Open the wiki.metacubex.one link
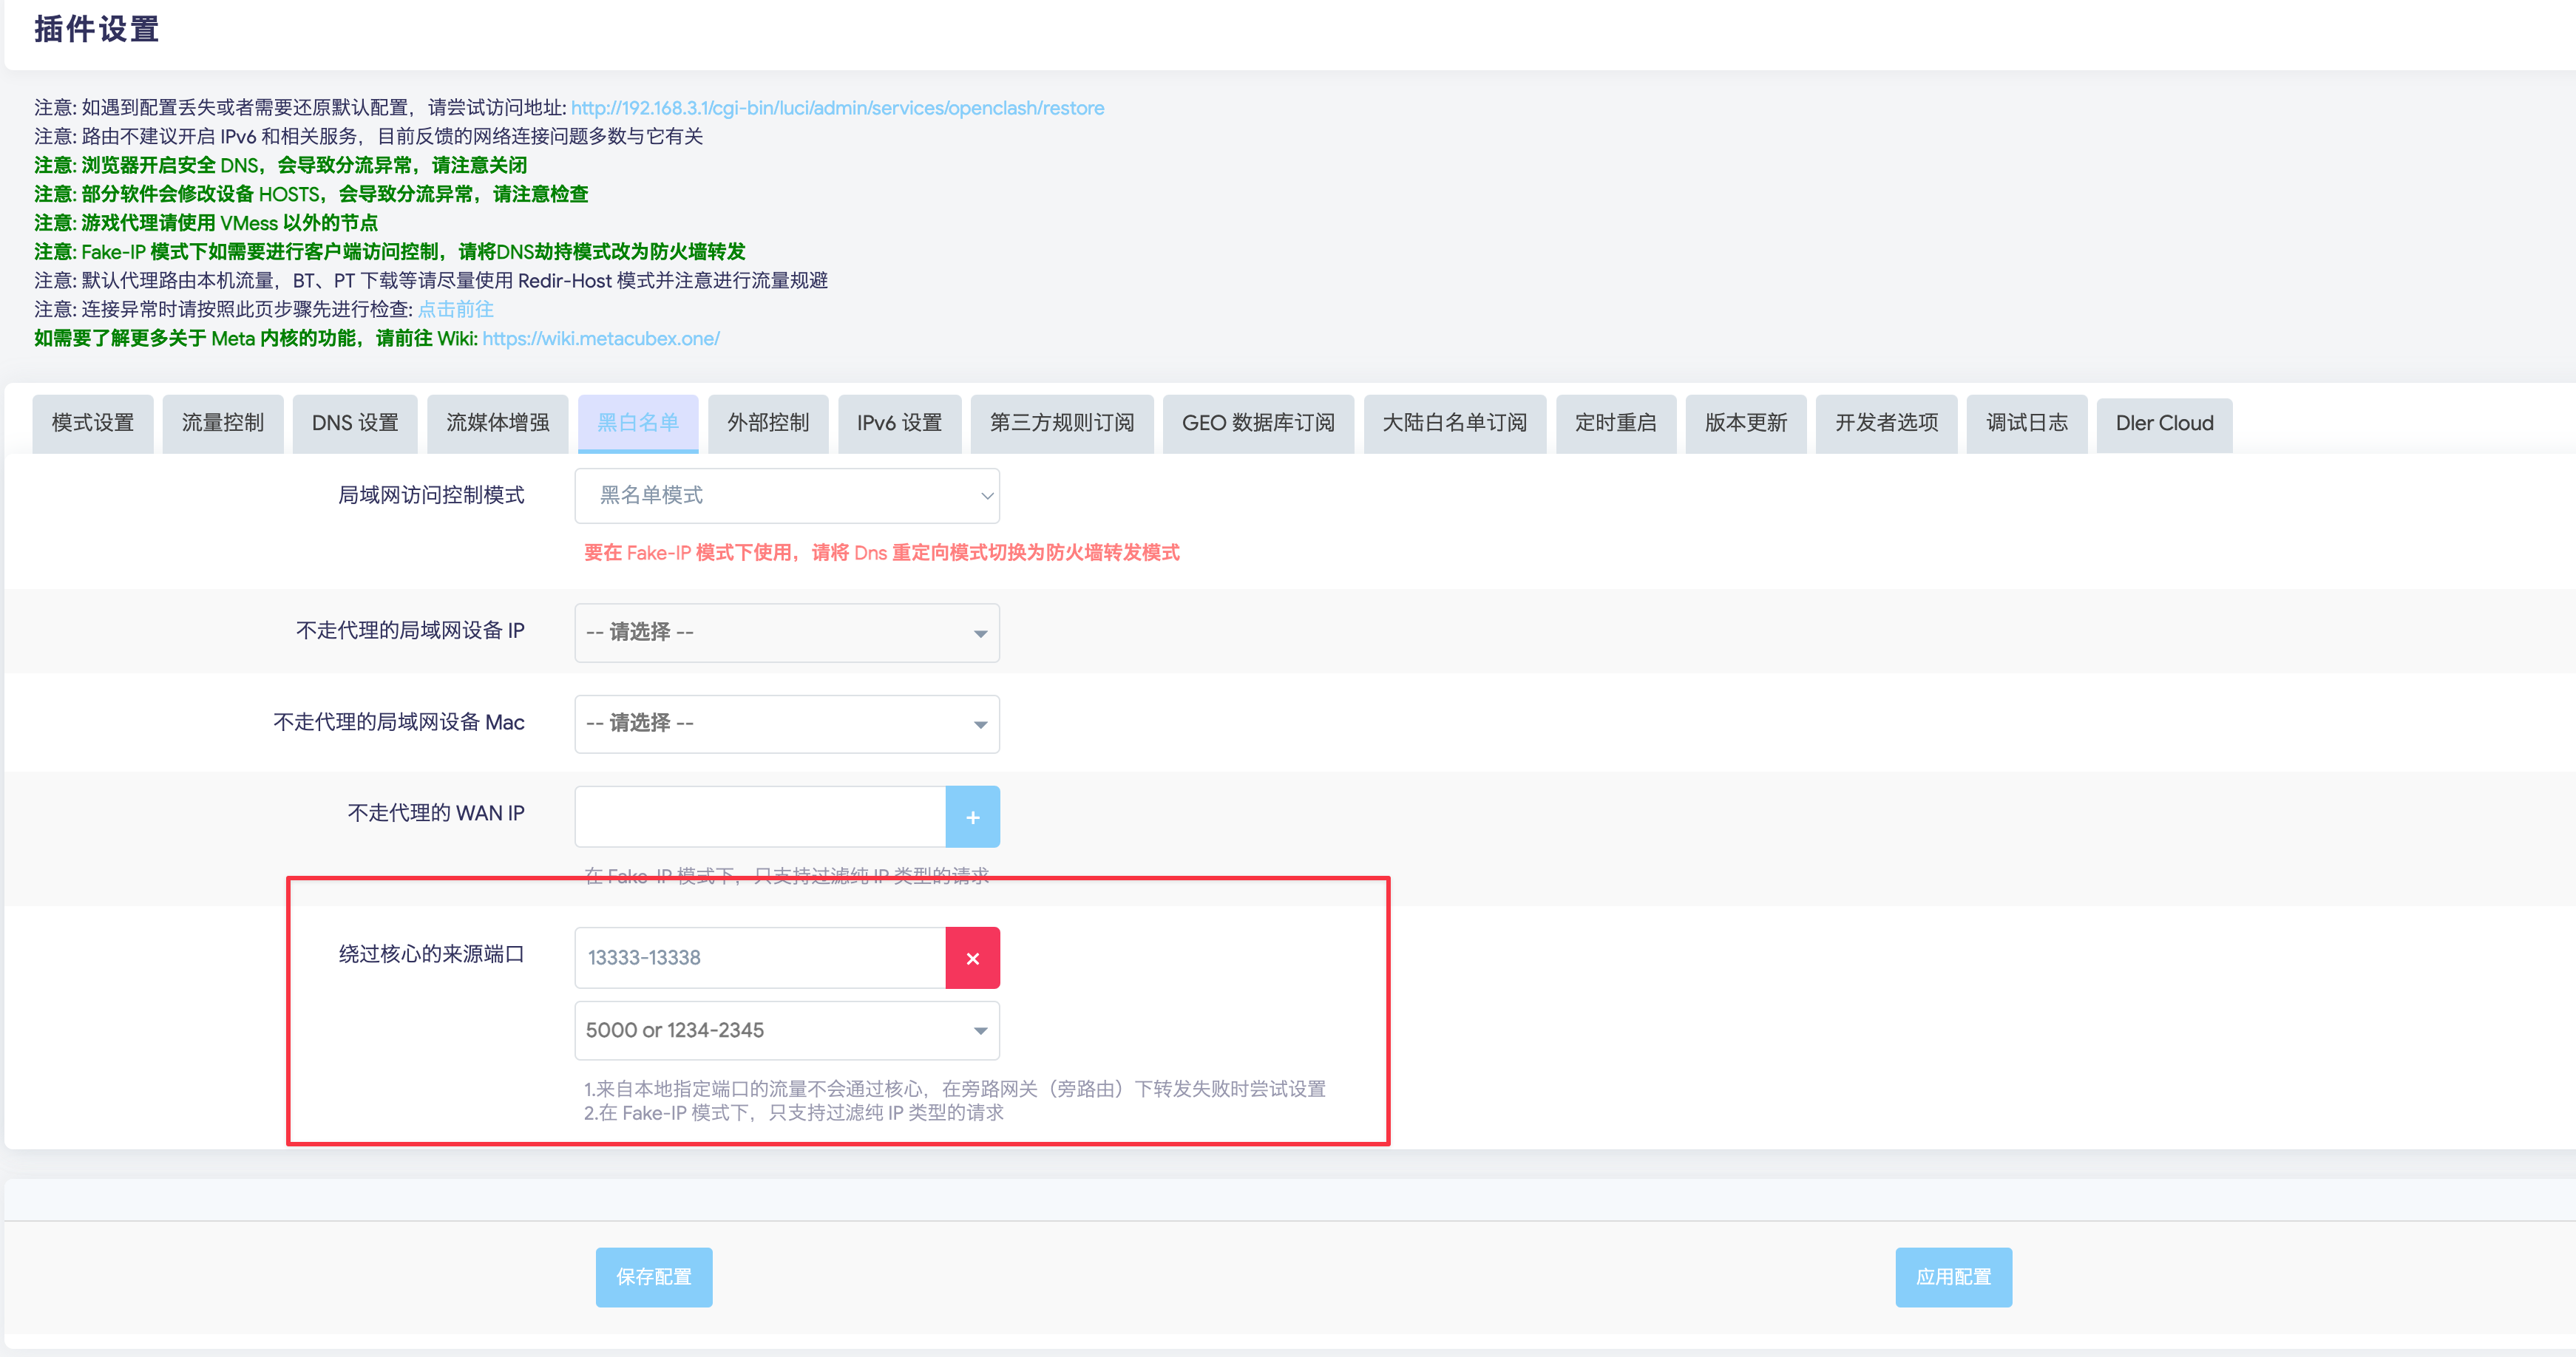 point(601,339)
